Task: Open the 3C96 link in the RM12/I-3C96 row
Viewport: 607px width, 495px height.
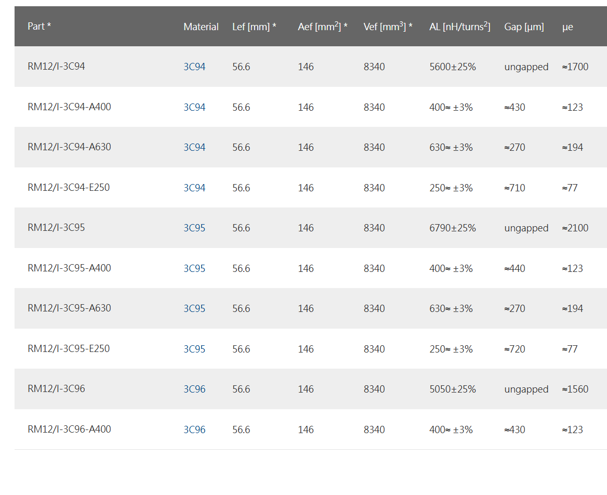Action: tap(194, 389)
